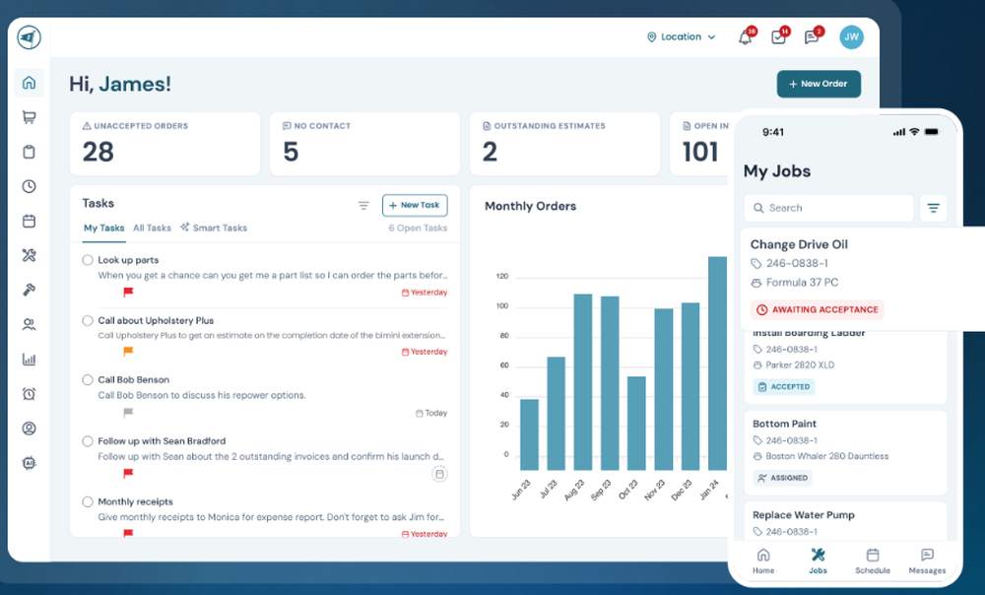Open the messages chat icon in header
Viewport: 985px width, 595px height.
(813, 37)
